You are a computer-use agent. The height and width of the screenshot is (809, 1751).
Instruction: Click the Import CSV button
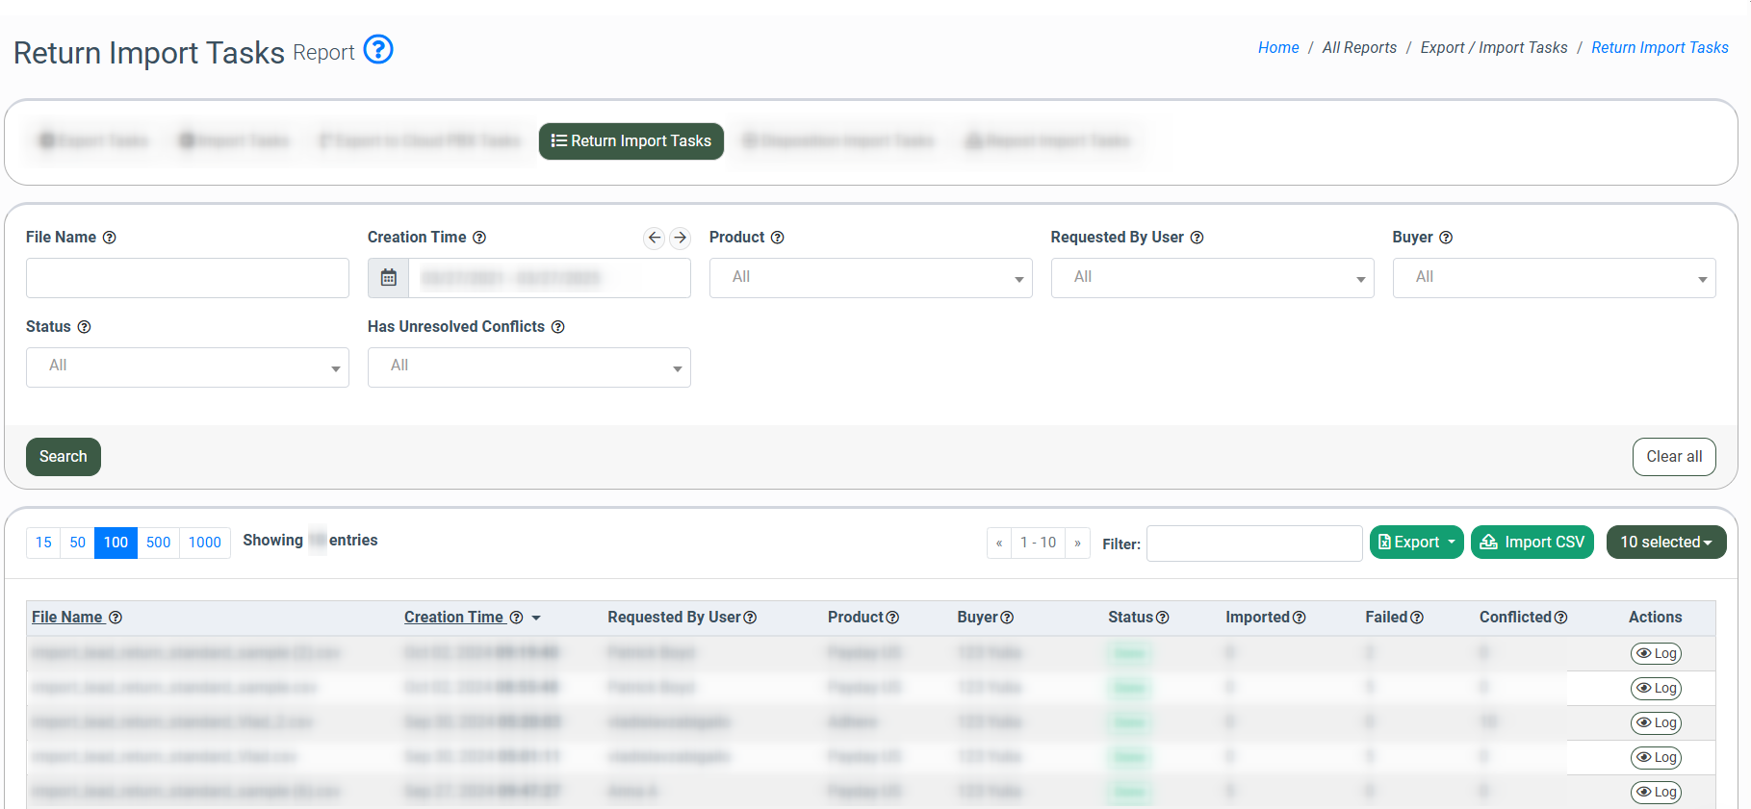1532,543
